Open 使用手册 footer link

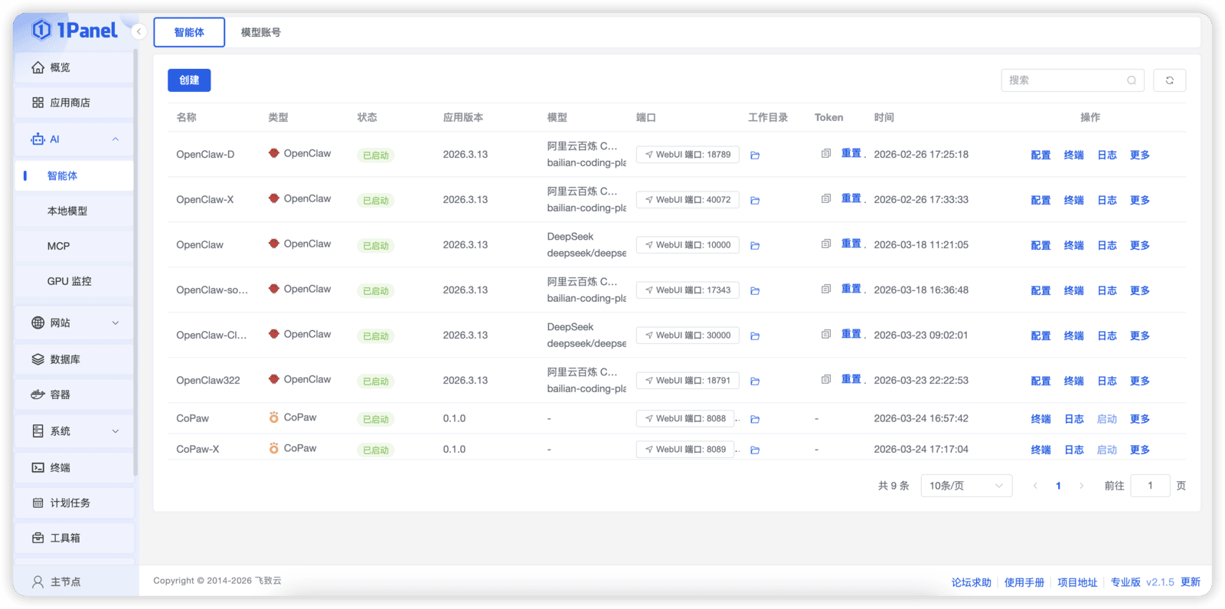tap(1024, 582)
